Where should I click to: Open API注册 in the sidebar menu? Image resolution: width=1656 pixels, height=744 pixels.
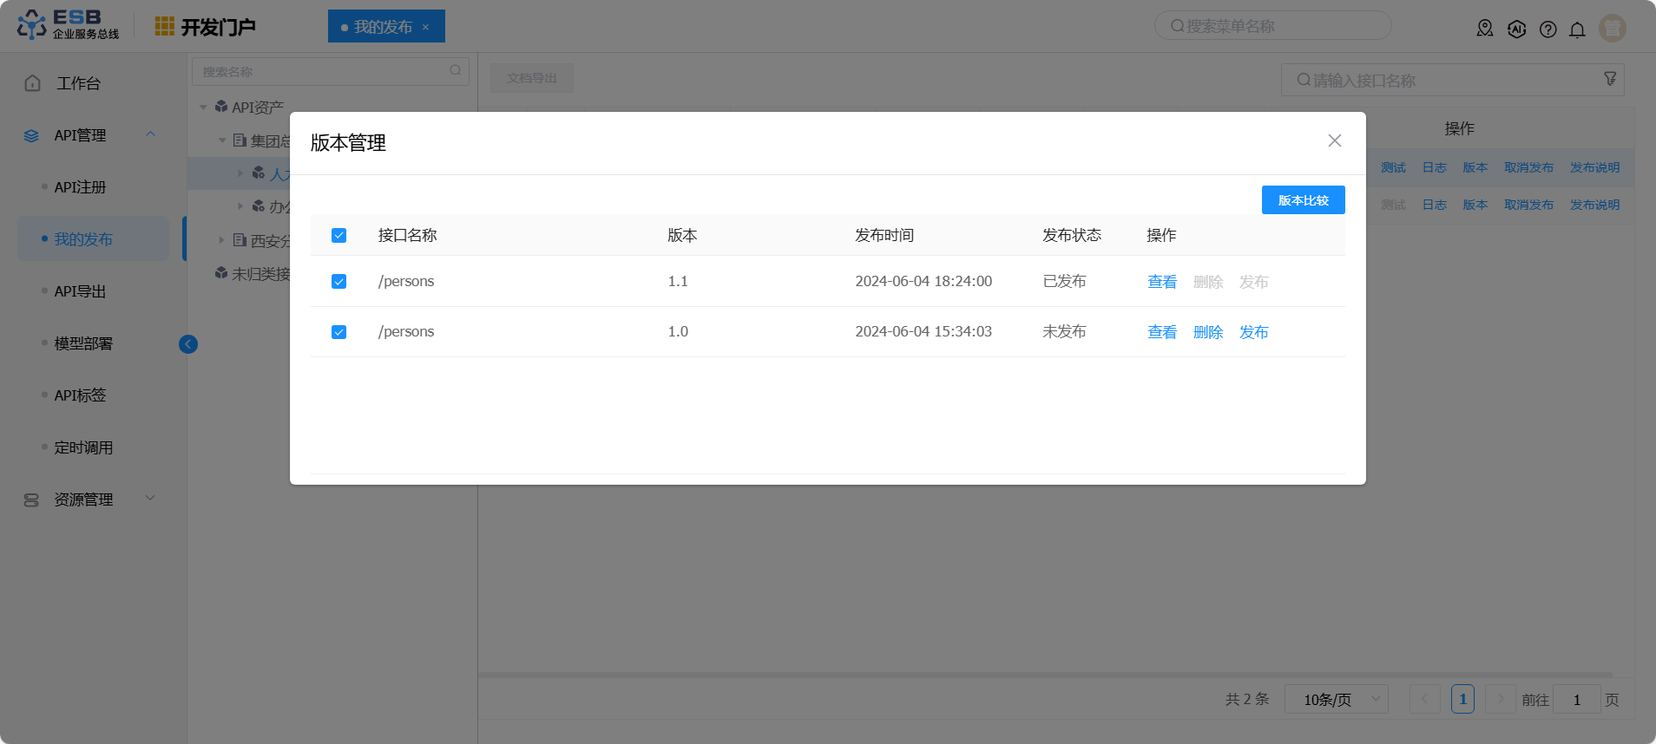80,187
